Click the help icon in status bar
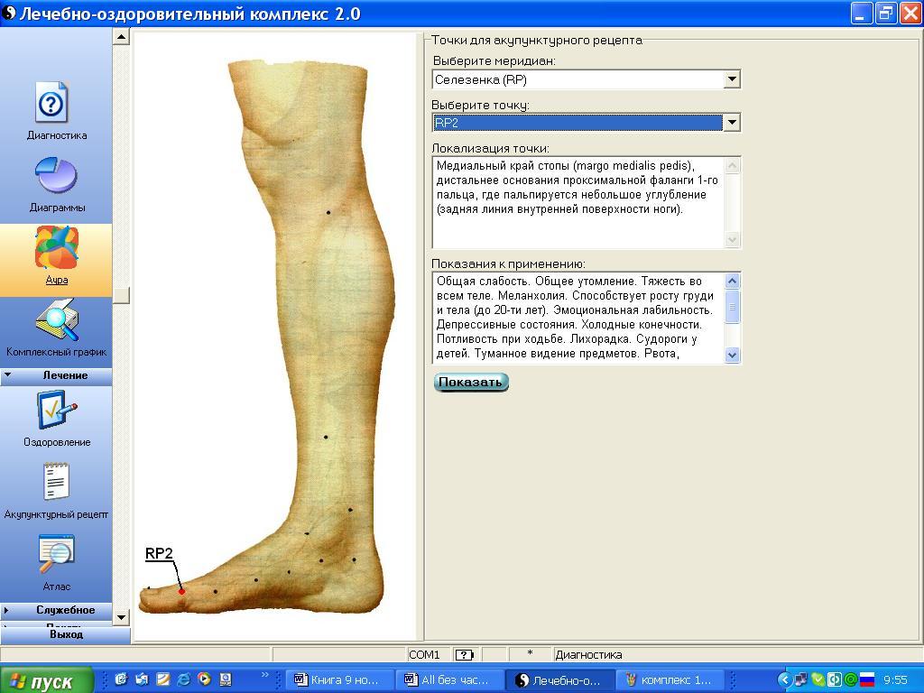Image resolution: width=924 pixels, height=693 pixels. [464, 655]
